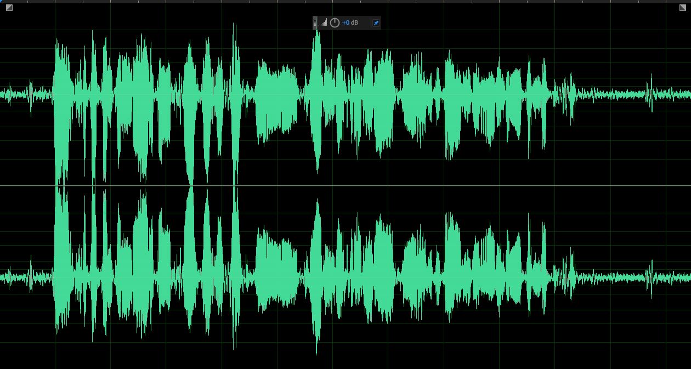The image size is (691, 369).
Task: Click the HUD amplitude gain knob
Action: (335, 22)
